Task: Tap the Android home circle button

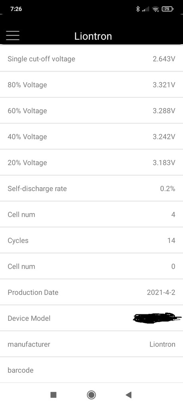Action: tap(91, 395)
